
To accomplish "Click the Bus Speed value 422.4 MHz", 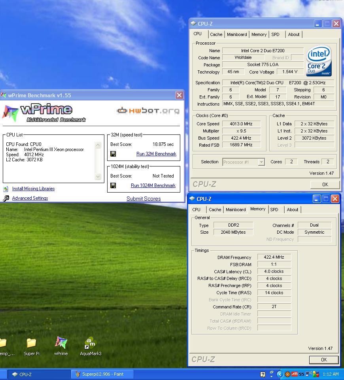I will (241, 138).
